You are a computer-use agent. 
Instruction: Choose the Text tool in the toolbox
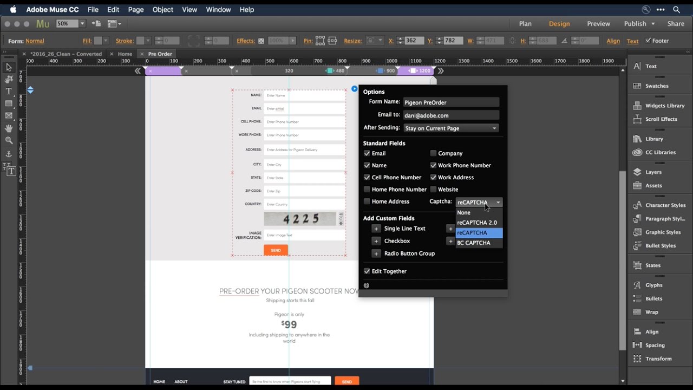[x=9, y=92]
